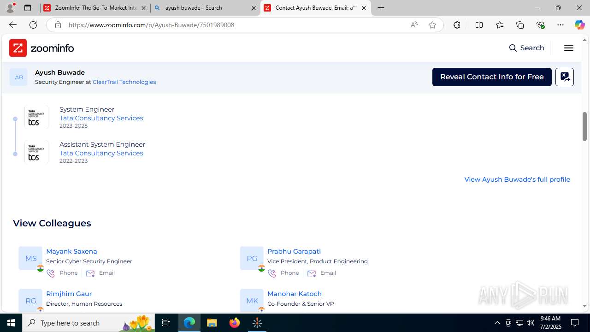
Task: Click the MS avatar for Mayank Saxena
Action: coord(30,258)
